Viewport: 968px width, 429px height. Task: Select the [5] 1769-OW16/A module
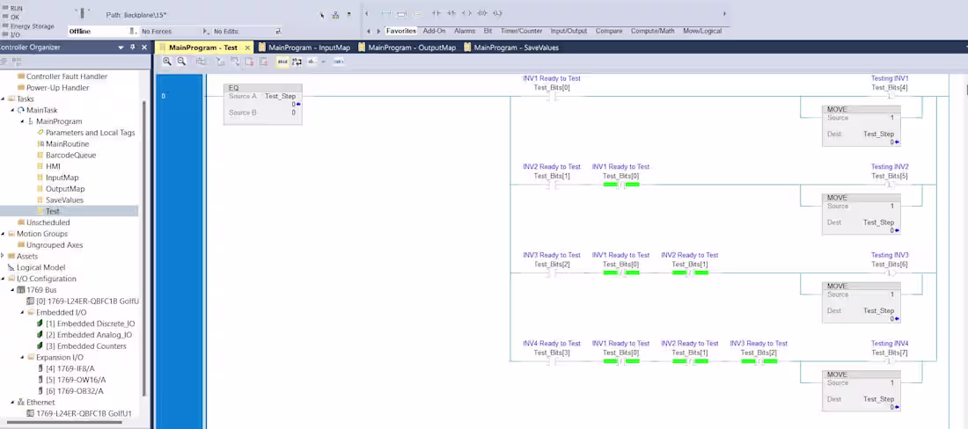coord(75,380)
